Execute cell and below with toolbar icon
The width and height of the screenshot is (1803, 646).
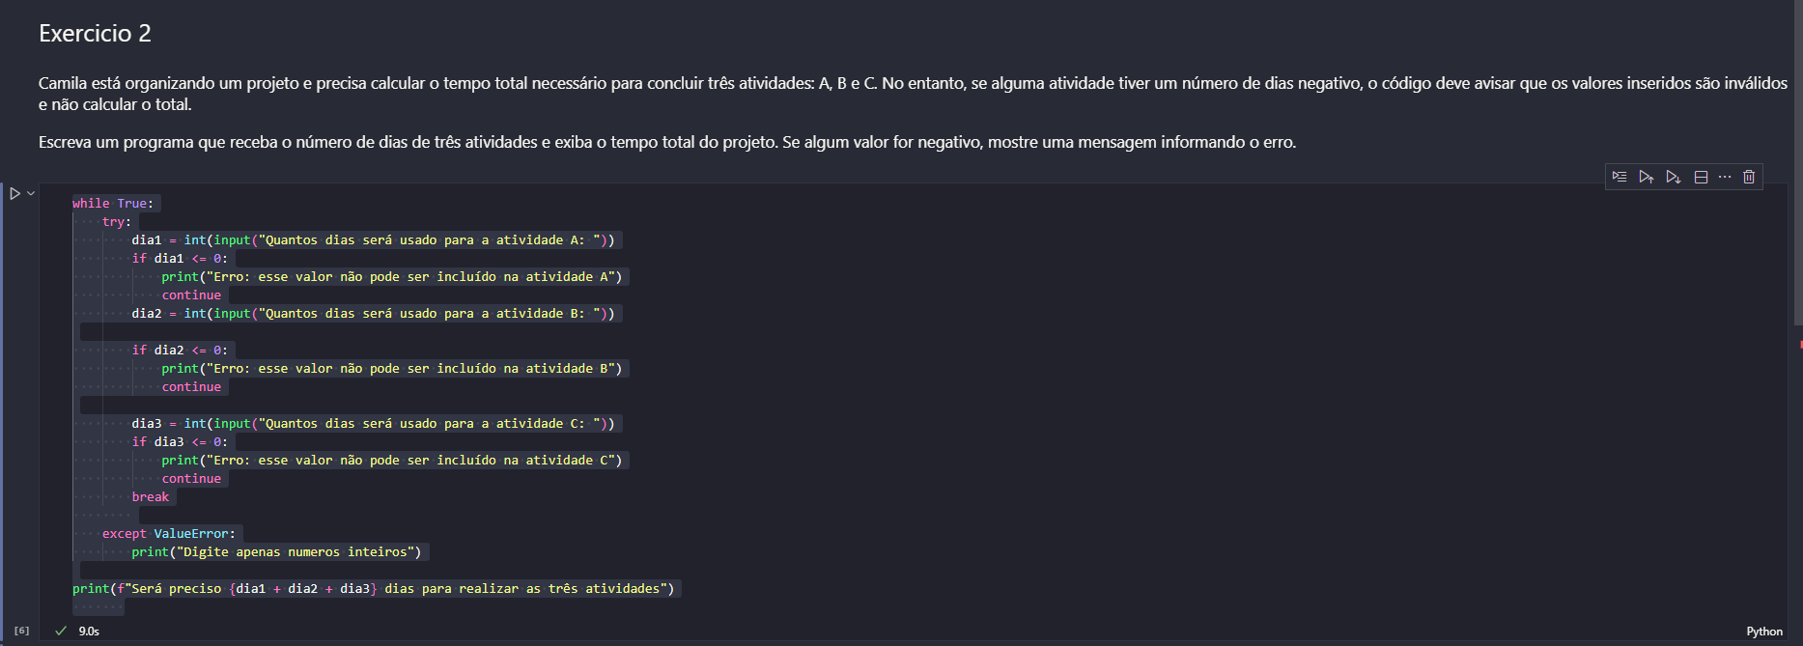click(1673, 177)
